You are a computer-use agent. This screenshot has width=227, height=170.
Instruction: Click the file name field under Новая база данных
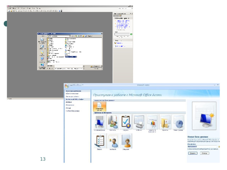click(x=203, y=147)
